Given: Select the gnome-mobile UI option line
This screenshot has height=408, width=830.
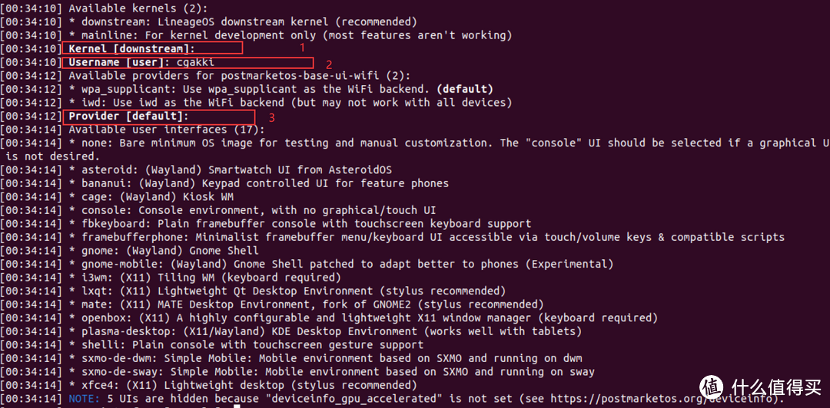Looking at the screenshot, I should (x=341, y=265).
